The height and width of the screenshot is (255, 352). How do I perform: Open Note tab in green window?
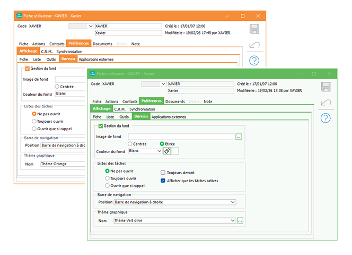click(x=208, y=101)
